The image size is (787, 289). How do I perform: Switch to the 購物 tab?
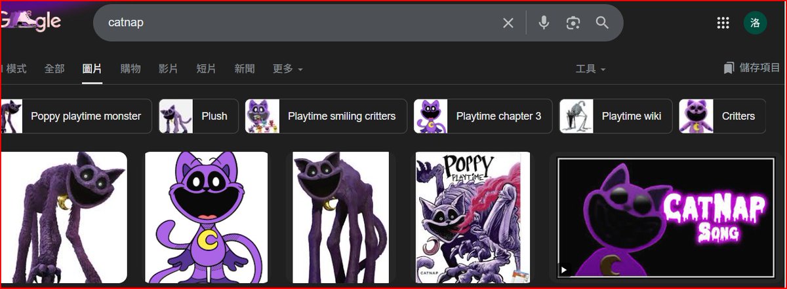(131, 69)
